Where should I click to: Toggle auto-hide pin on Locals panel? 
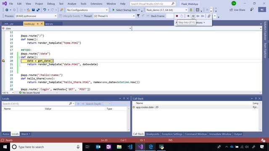(x=124, y=99)
